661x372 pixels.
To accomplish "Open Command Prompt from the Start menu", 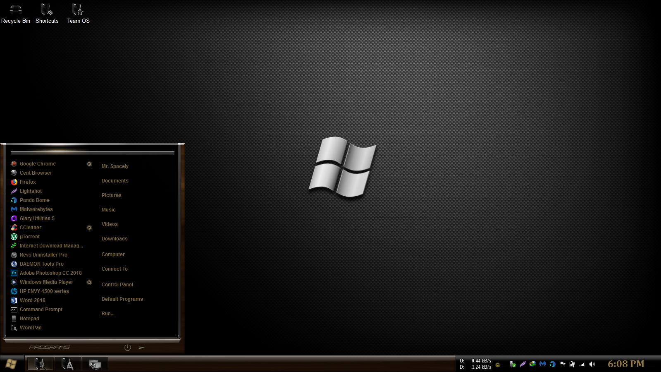I will (x=51, y=310).
